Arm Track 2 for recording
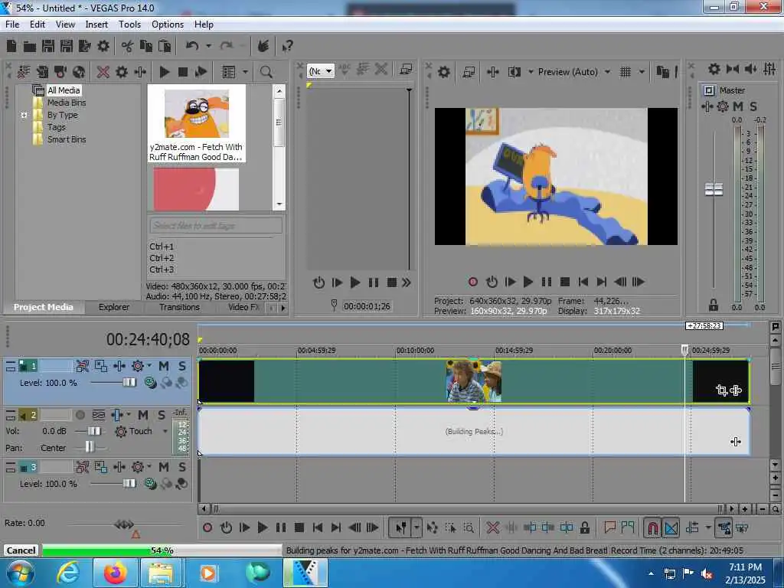This screenshot has height=588, width=784. pos(80,415)
